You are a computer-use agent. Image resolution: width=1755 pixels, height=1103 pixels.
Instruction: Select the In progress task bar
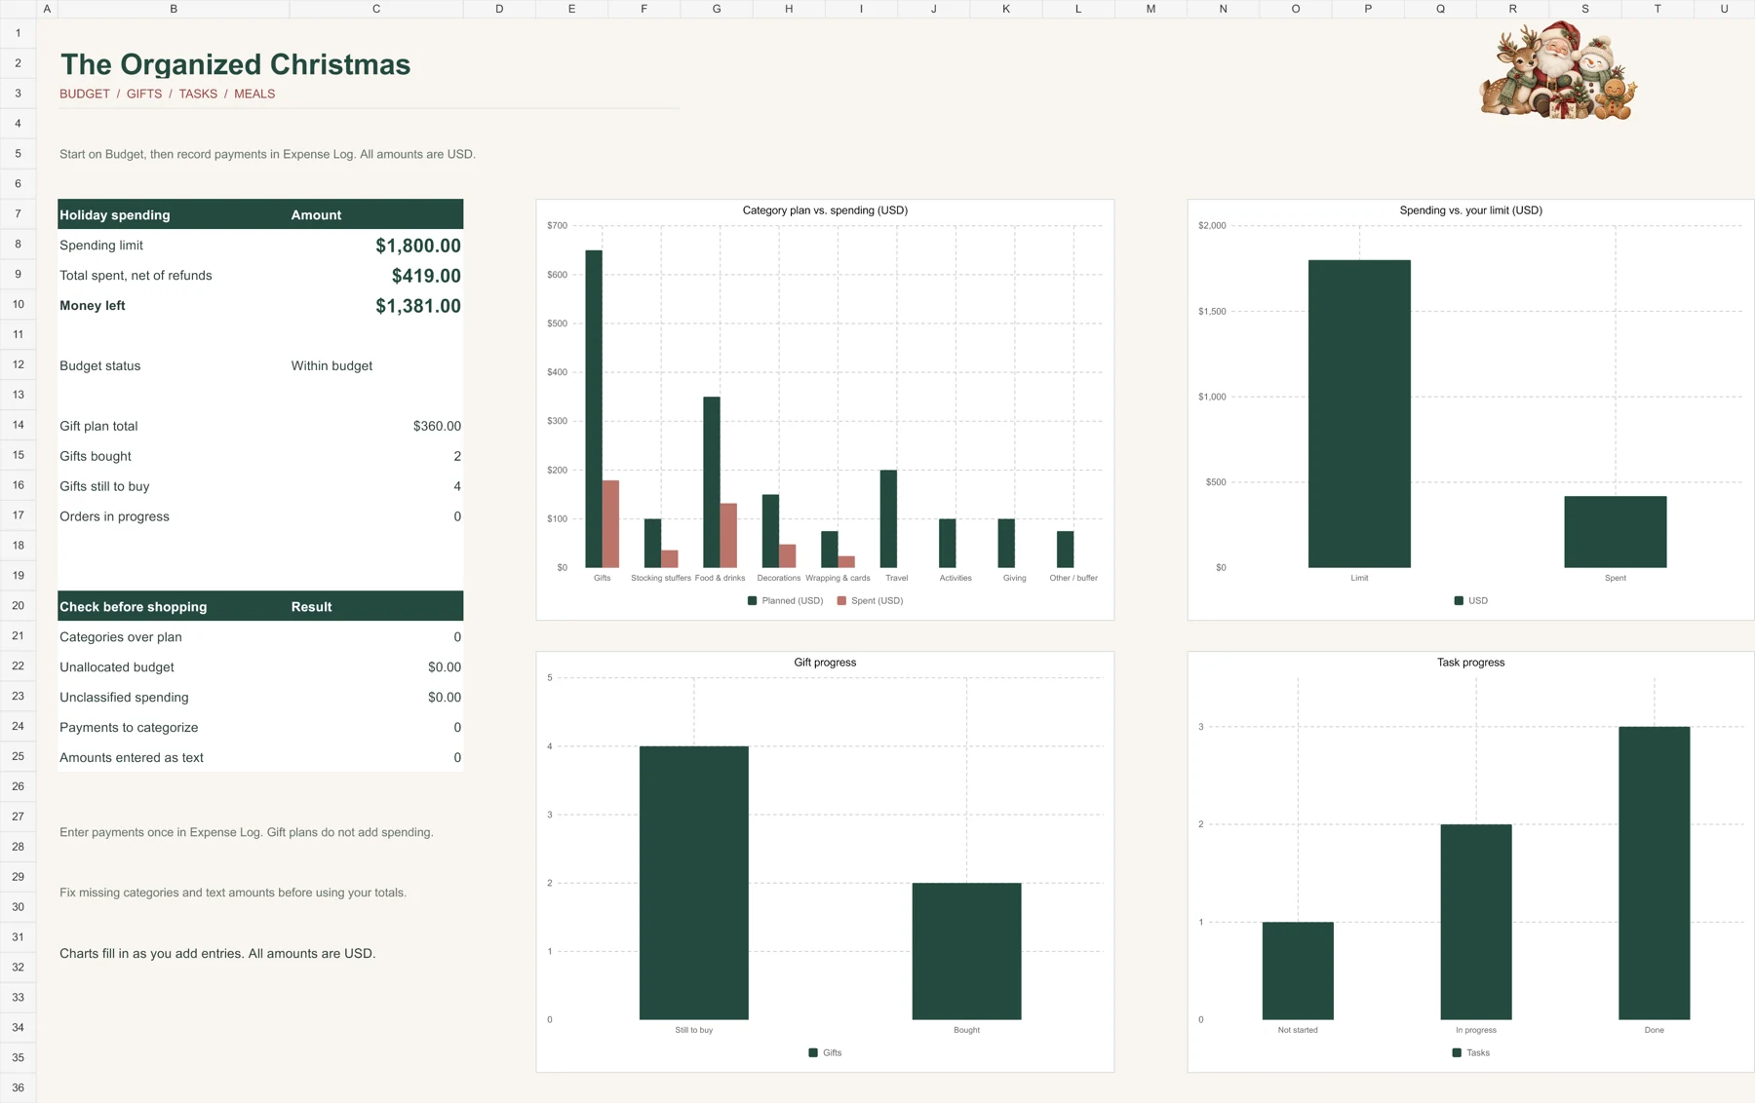click(1476, 922)
